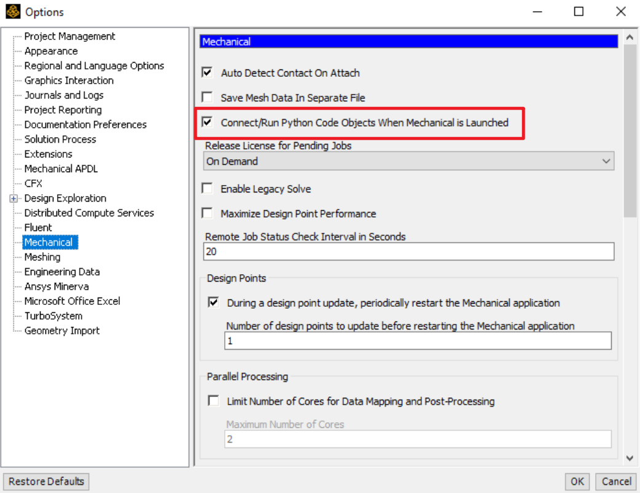Click the blue Mechanical section header
640x493 pixels.
click(408, 42)
